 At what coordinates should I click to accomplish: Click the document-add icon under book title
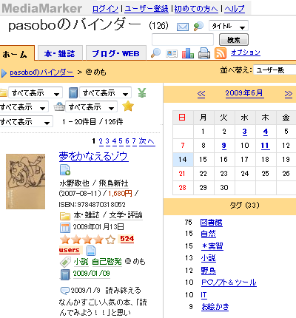click(65, 170)
